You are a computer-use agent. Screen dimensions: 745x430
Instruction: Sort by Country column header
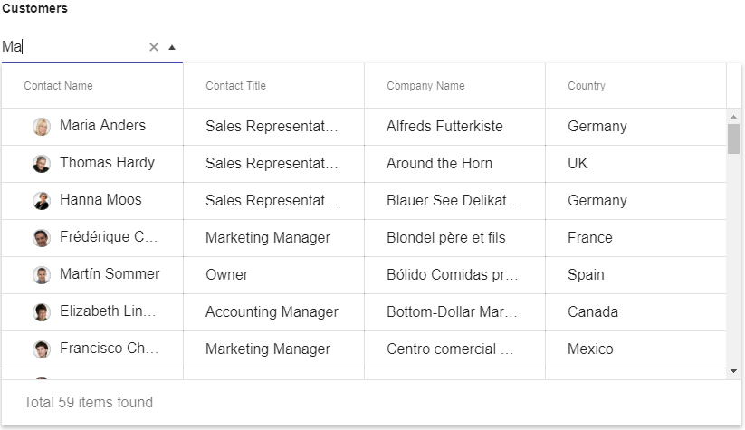tap(635, 86)
